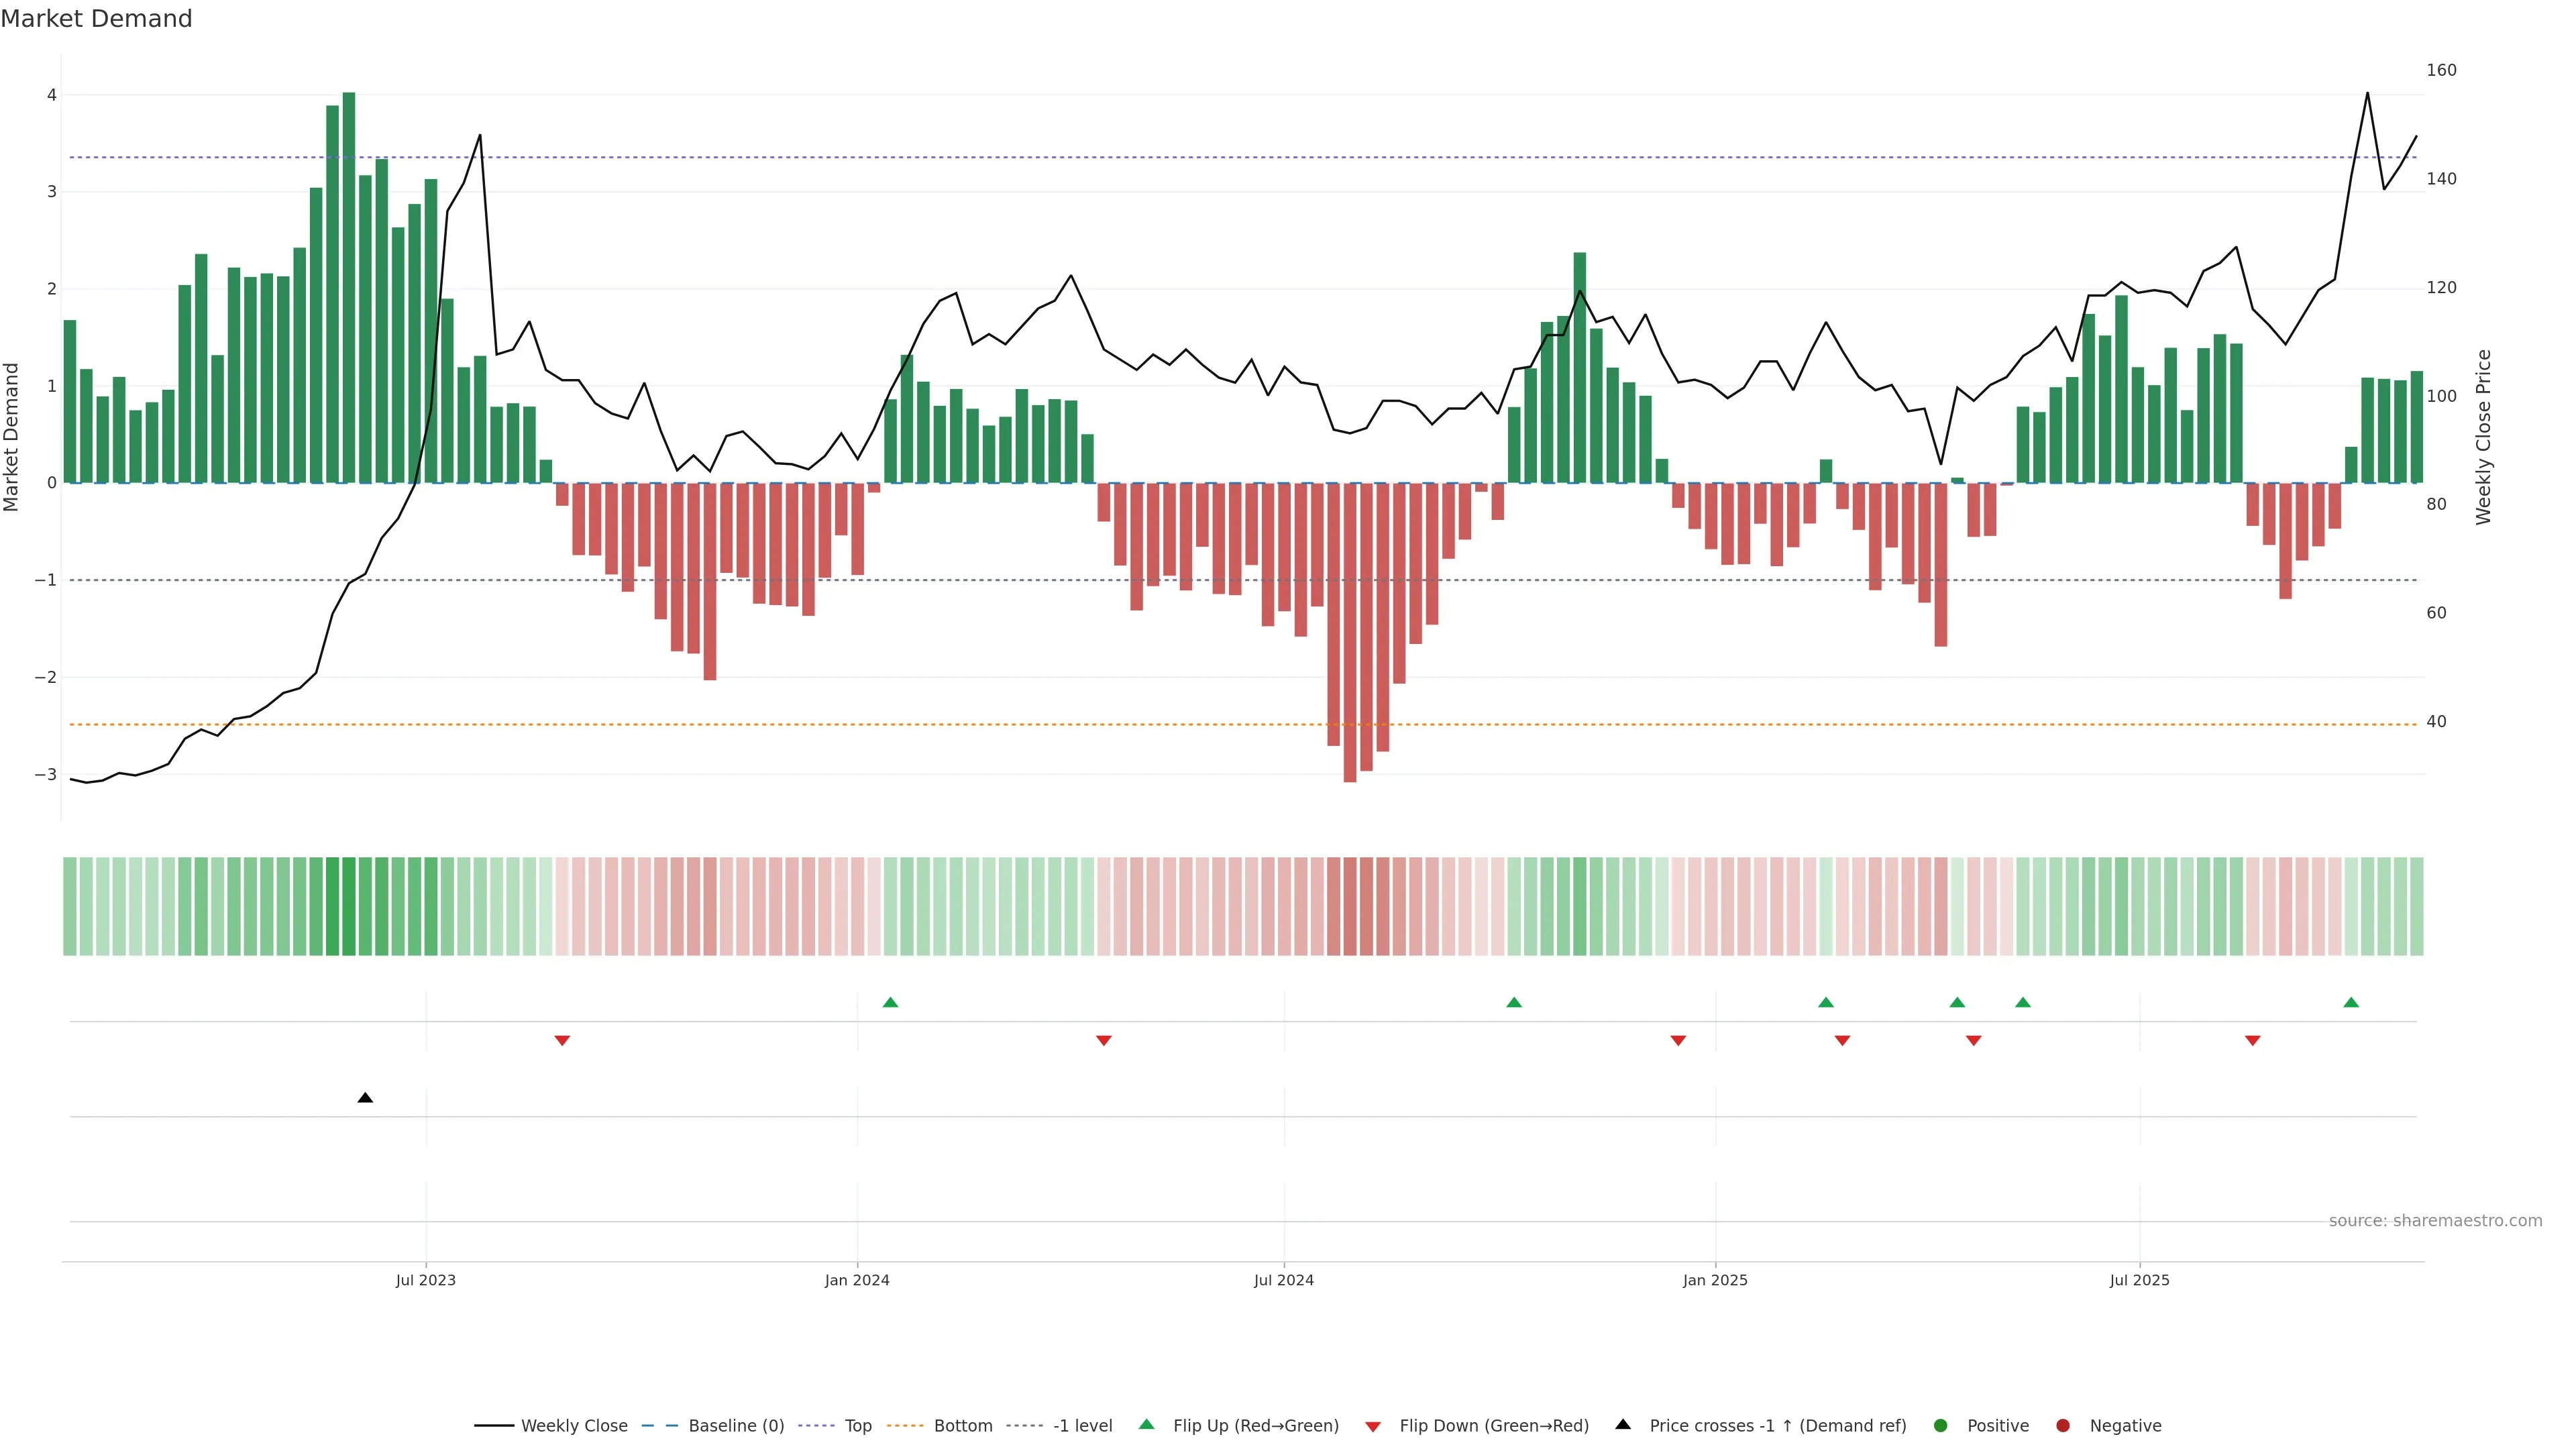Image resolution: width=2576 pixels, height=1449 pixels.
Task: Click the leftmost red flip-down triangle marker
Action: coord(562,1041)
